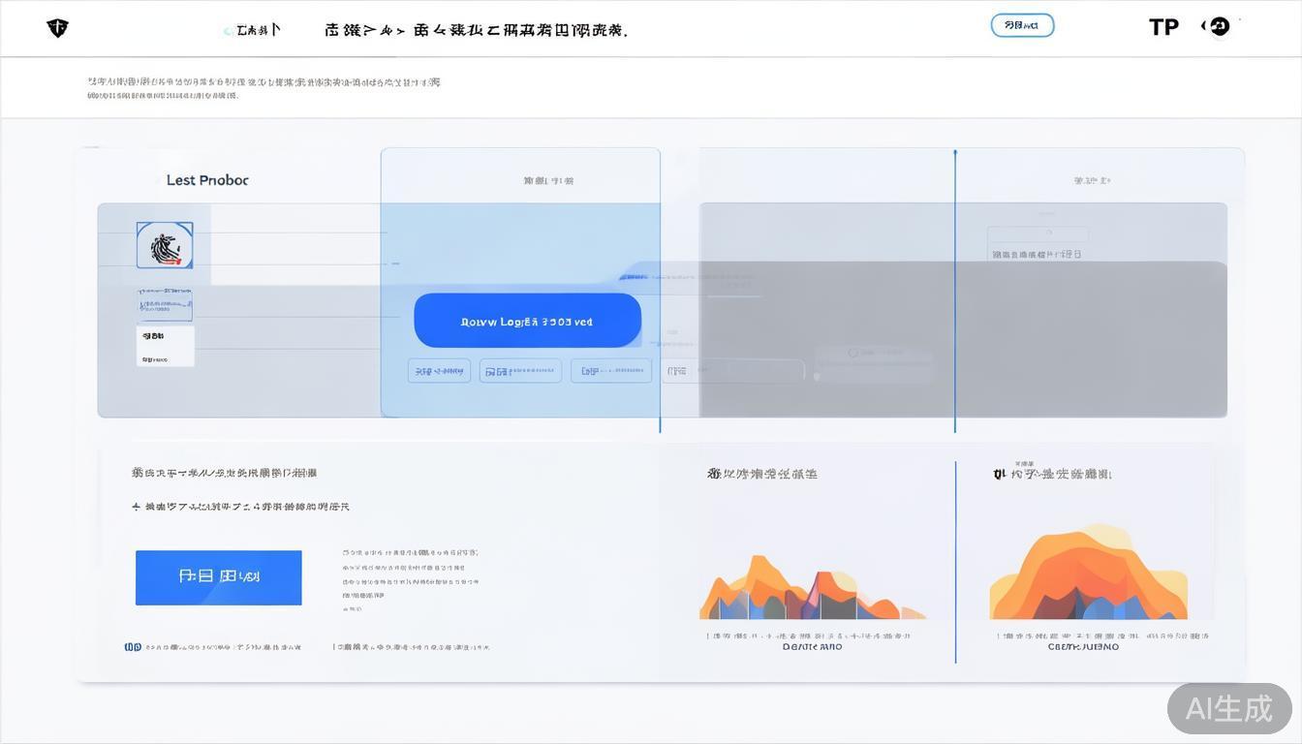Click the small blue icon in the bottom-left footer
The width and height of the screenshot is (1302, 744).
click(x=133, y=647)
